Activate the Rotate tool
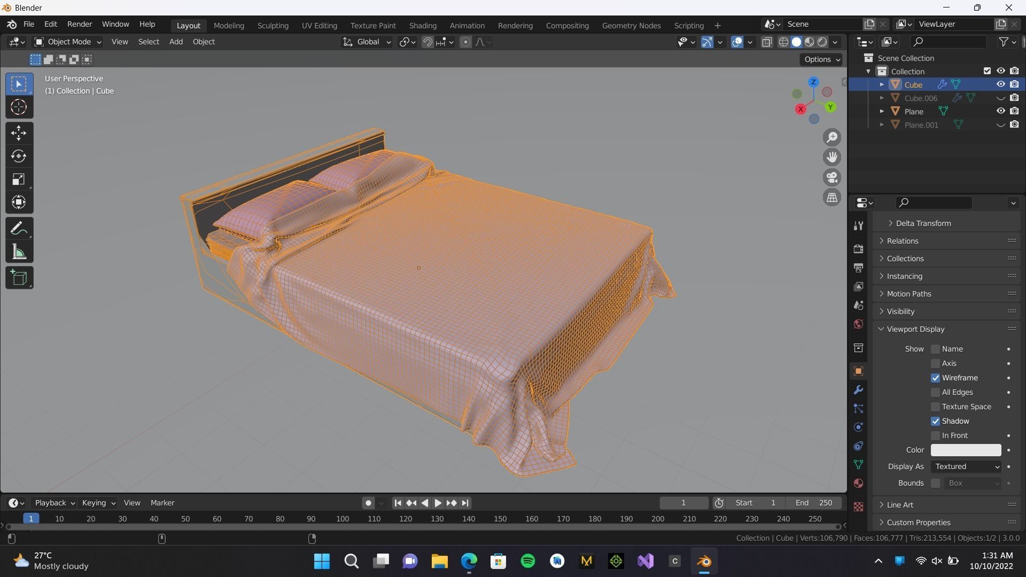Screen dimensions: 1026x577 click(x=19, y=156)
